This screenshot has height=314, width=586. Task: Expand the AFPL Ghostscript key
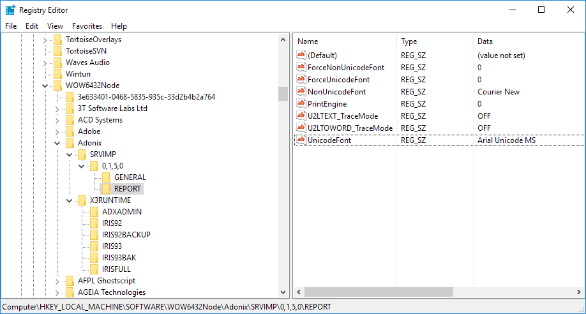57,281
